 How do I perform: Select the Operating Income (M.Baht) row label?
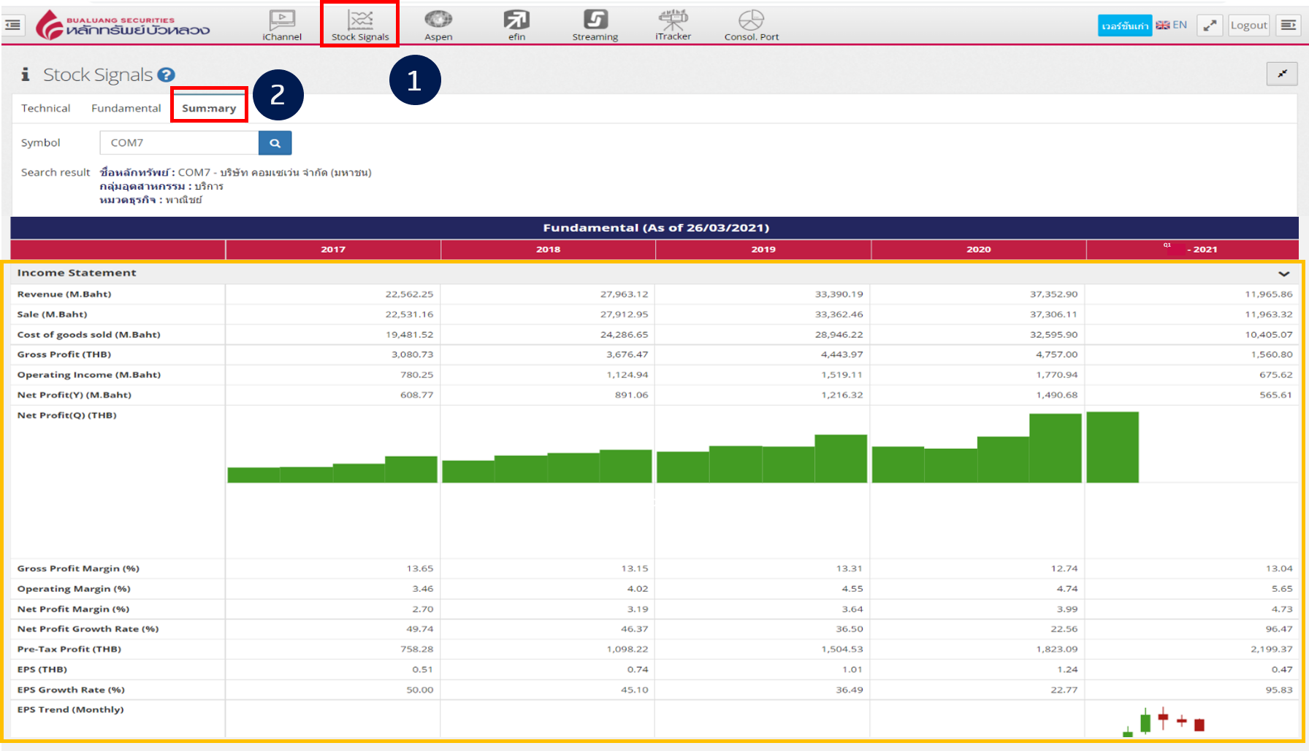(x=89, y=375)
